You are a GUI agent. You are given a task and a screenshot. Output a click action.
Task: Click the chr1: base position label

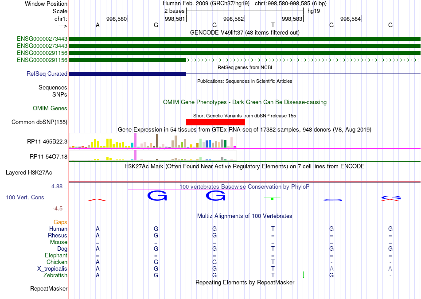point(61,19)
